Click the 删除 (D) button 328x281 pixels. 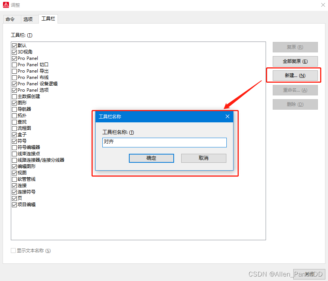click(x=295, y=104)
